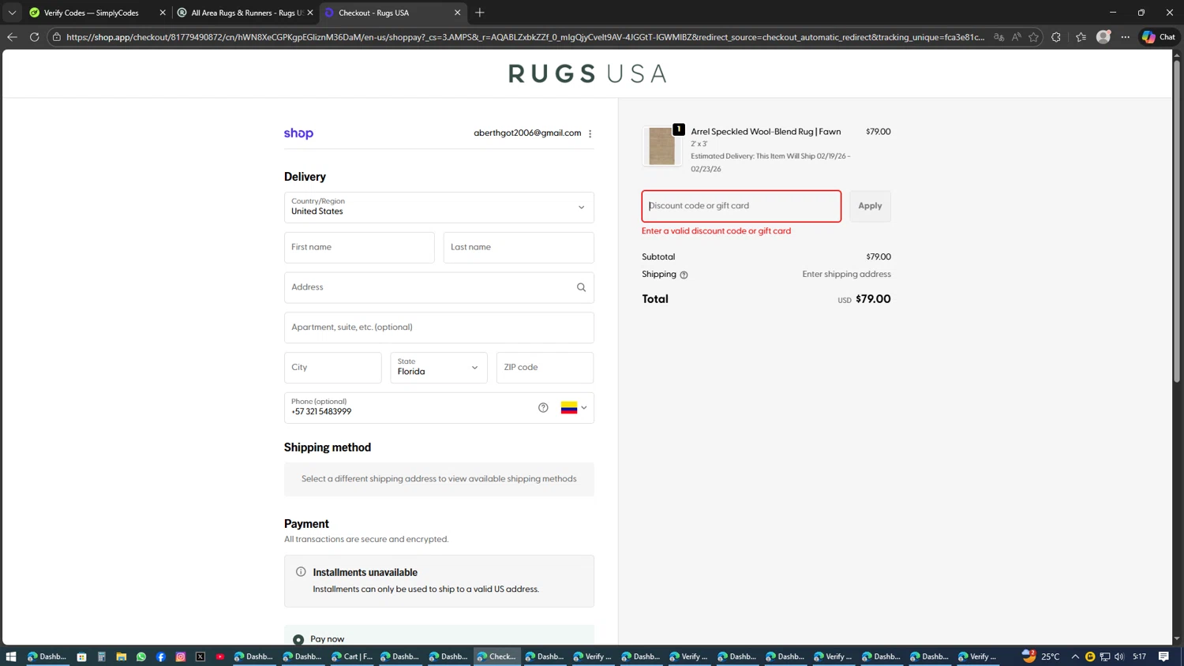Open Checkout taskbar window
The height and width of the screenshot is (666, 1184).
(x=497, y=657)
